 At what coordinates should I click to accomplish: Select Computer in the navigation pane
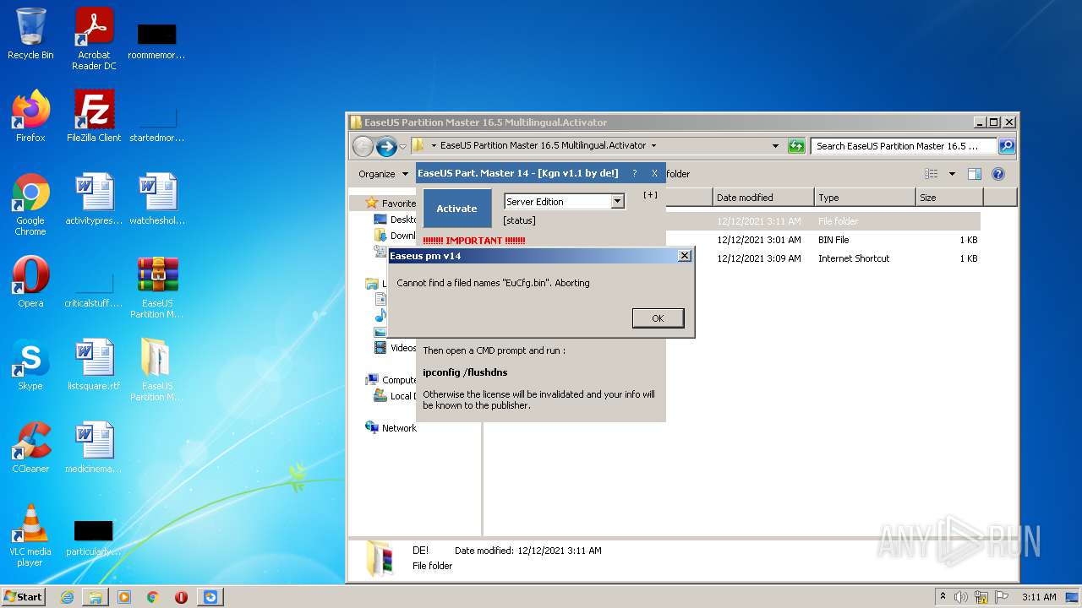click(398, 380)
